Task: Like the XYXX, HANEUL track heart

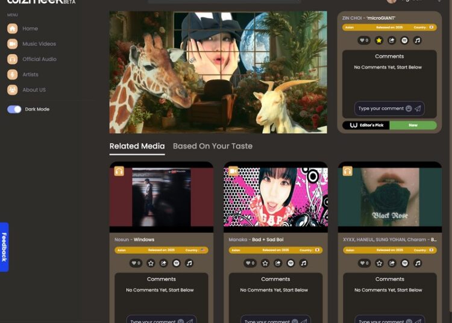Action: coord(364,263)
